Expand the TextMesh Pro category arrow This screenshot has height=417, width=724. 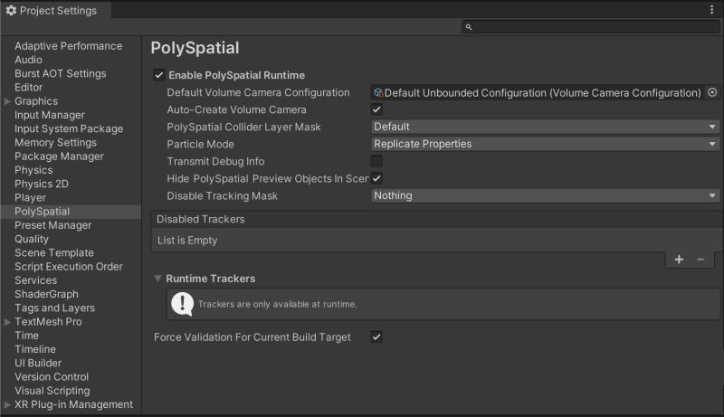tap(7, 322)
